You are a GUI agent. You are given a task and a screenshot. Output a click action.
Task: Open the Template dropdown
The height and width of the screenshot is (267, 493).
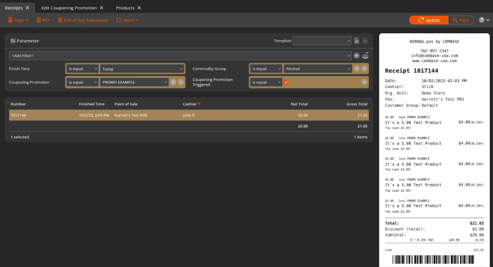[322, 41]
